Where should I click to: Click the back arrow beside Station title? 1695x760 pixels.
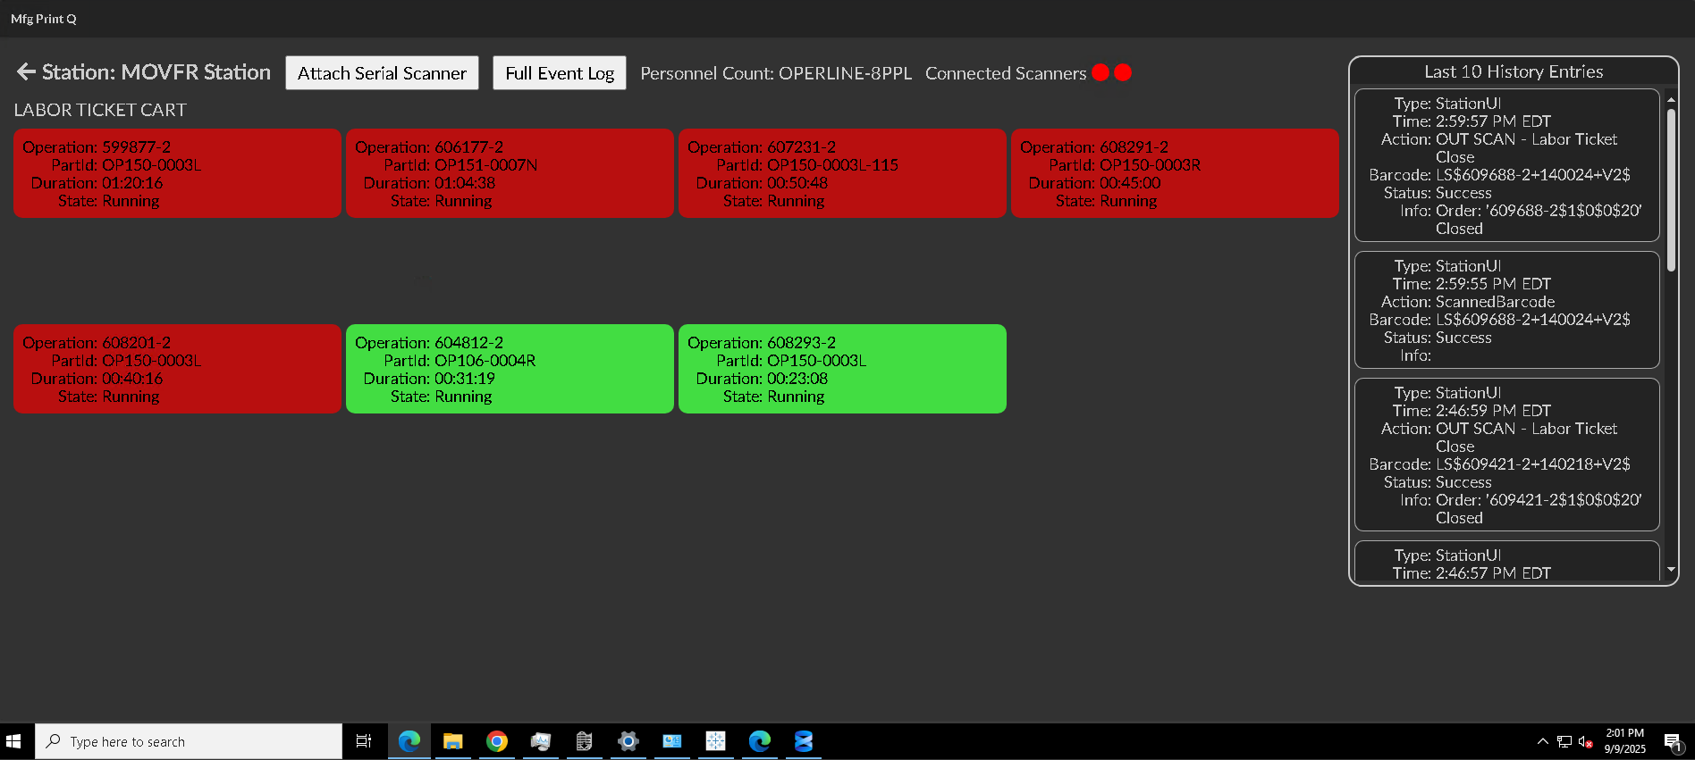26,72
